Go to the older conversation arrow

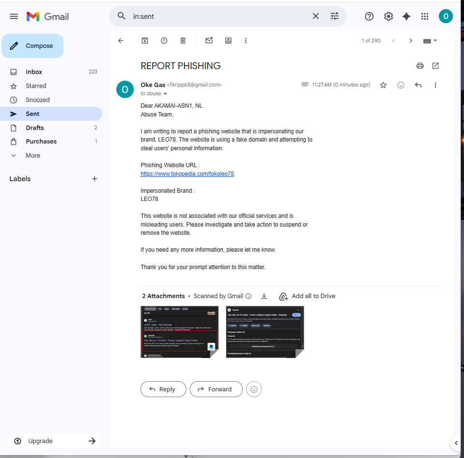[x=410, y=41]
